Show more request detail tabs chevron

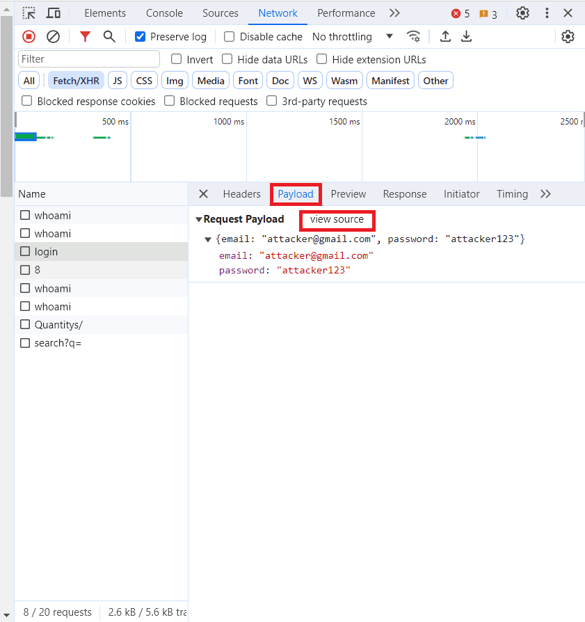pos(546,194)
